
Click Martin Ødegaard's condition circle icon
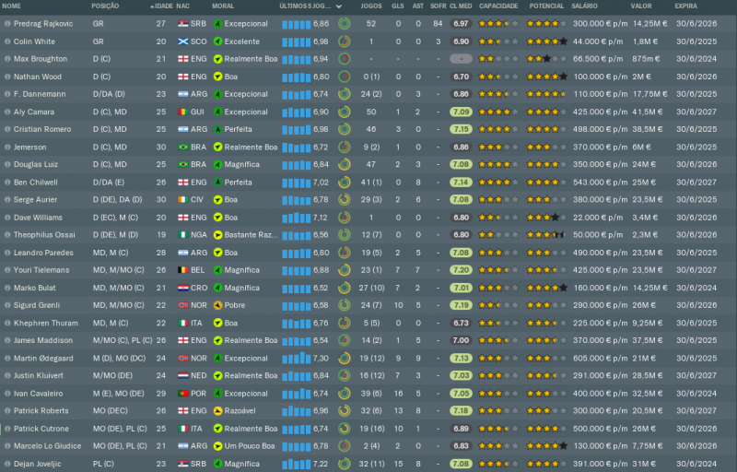coord(344,358)
